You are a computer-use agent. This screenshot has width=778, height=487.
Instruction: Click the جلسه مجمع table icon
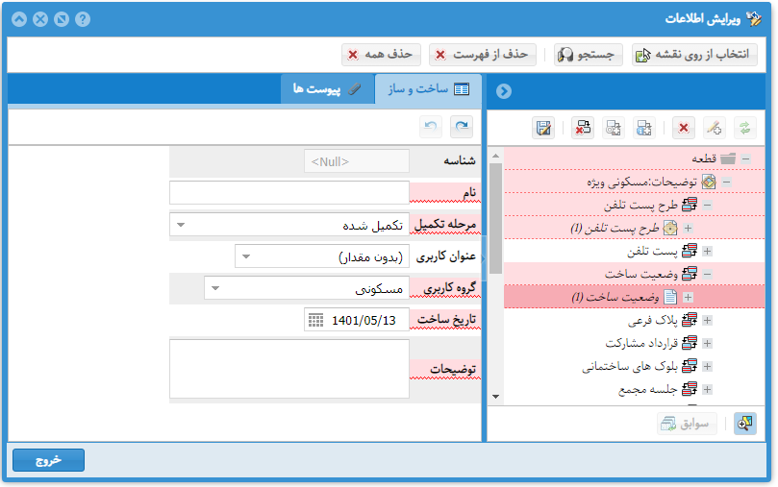690,389
